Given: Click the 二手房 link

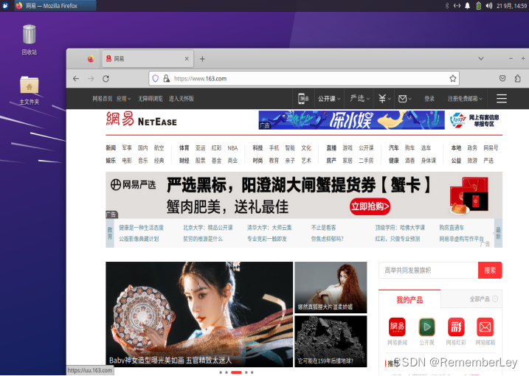Looking at the screenshot, I should [366, 161].
